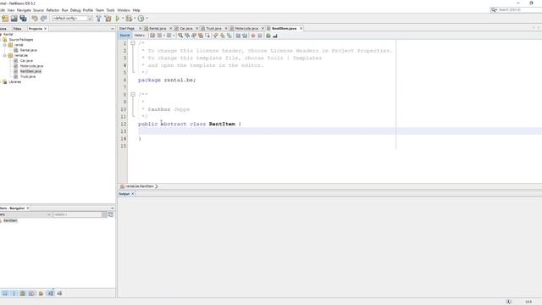The image size is (542, 305).
Task: Select Libraries node in project tree
Action: 15,82
